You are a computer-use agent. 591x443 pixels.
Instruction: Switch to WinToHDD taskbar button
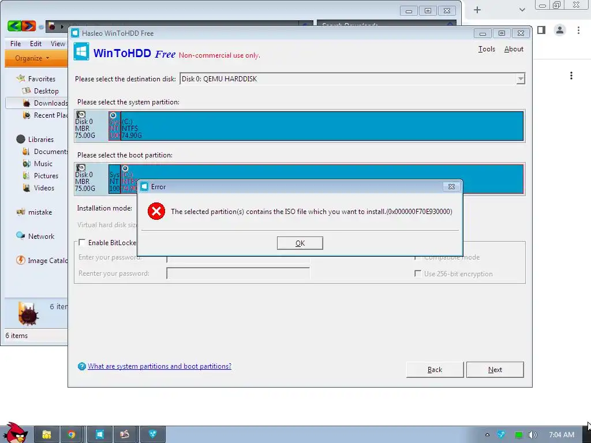99,435
